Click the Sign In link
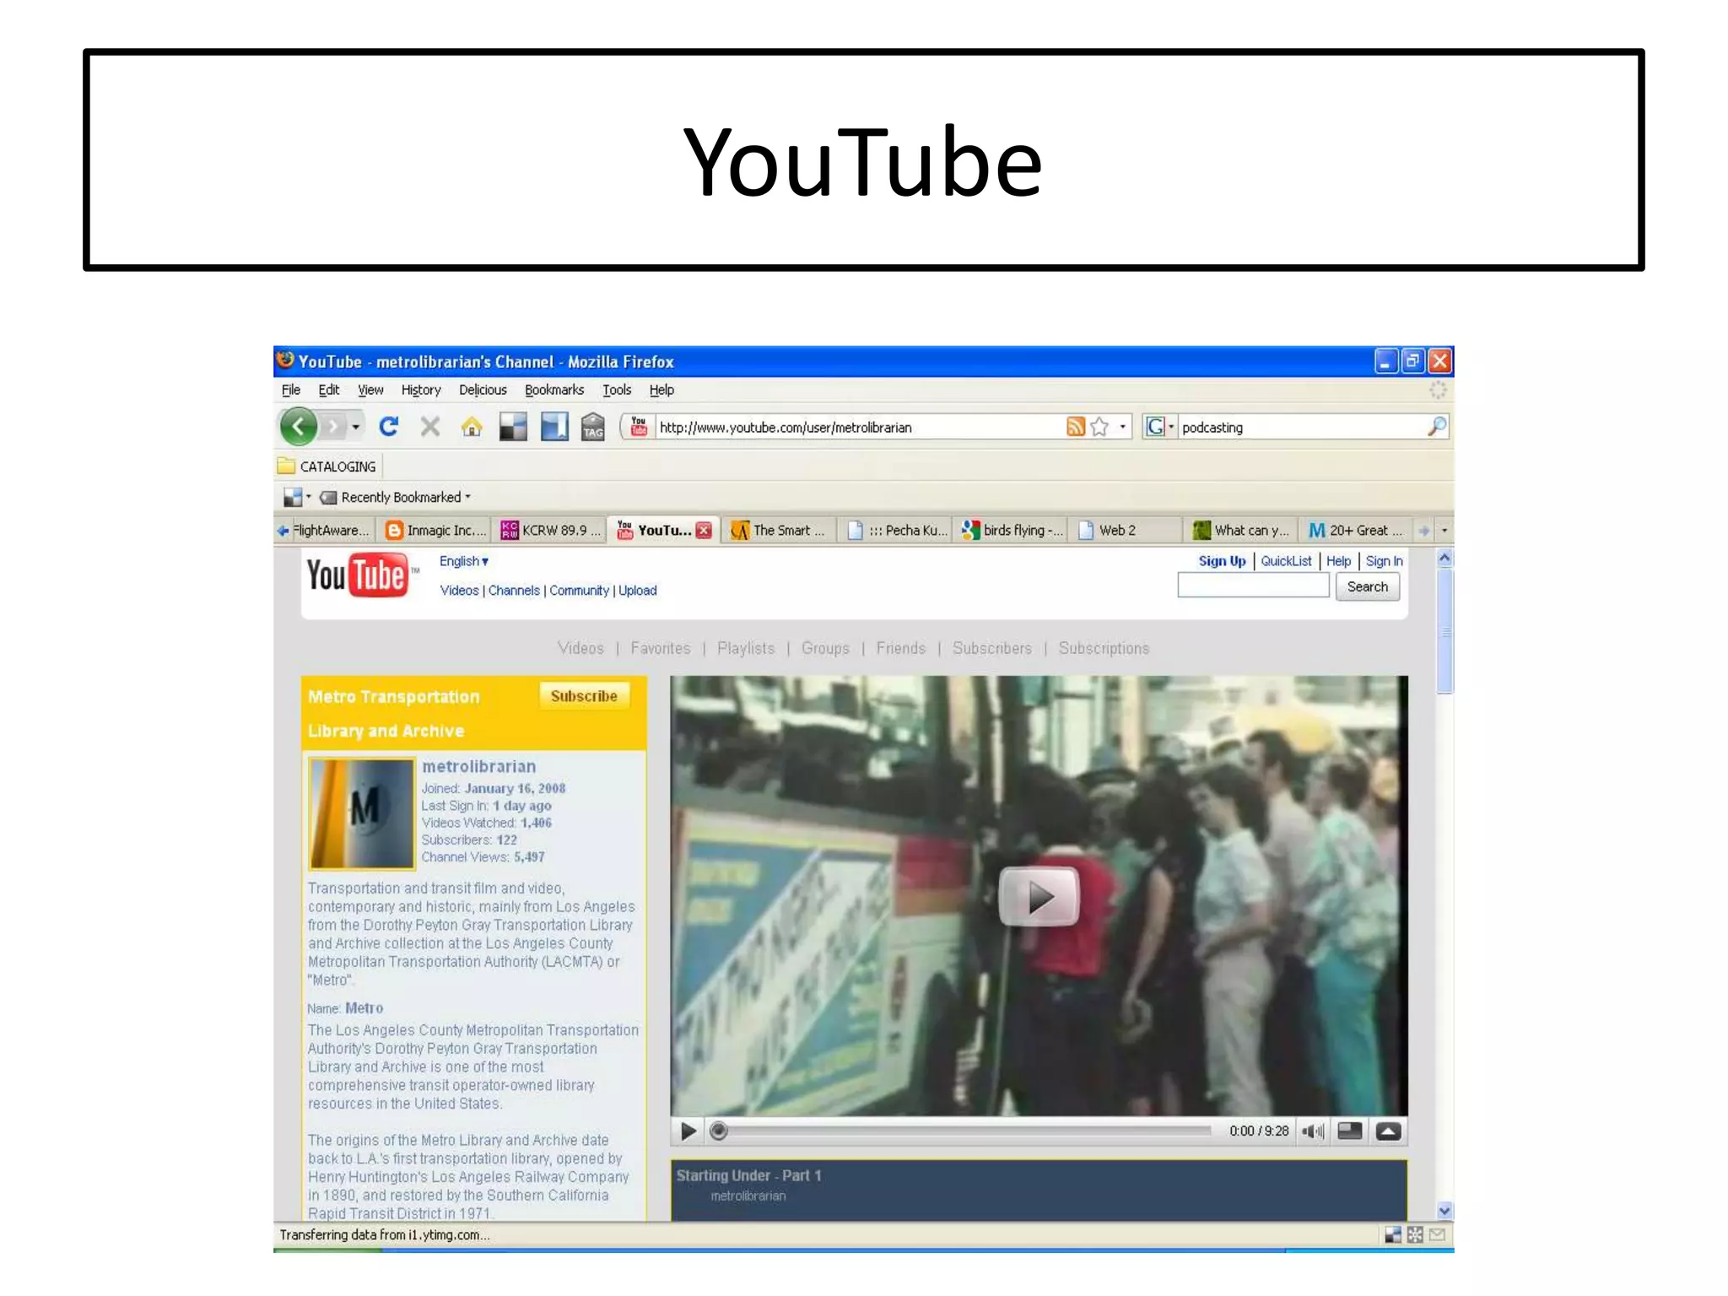This screenshot has height=1296, width=1728. [x=1384, y=561]
